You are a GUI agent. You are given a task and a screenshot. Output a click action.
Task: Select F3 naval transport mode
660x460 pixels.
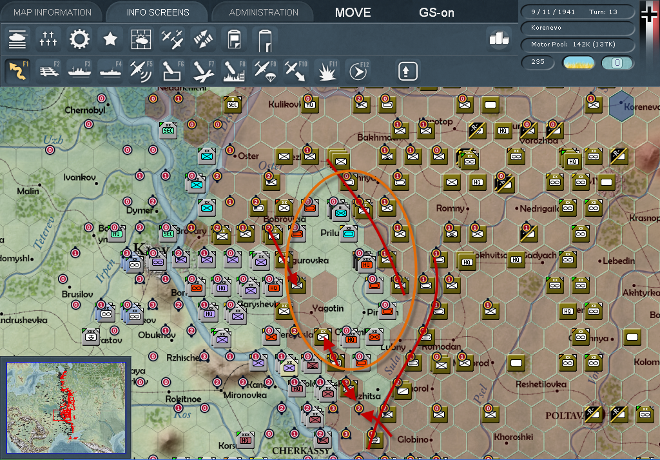[x=79, y=70]
